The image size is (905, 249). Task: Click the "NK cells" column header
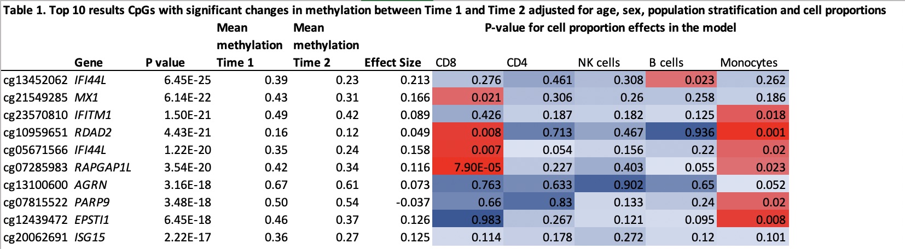pos(599,63)
